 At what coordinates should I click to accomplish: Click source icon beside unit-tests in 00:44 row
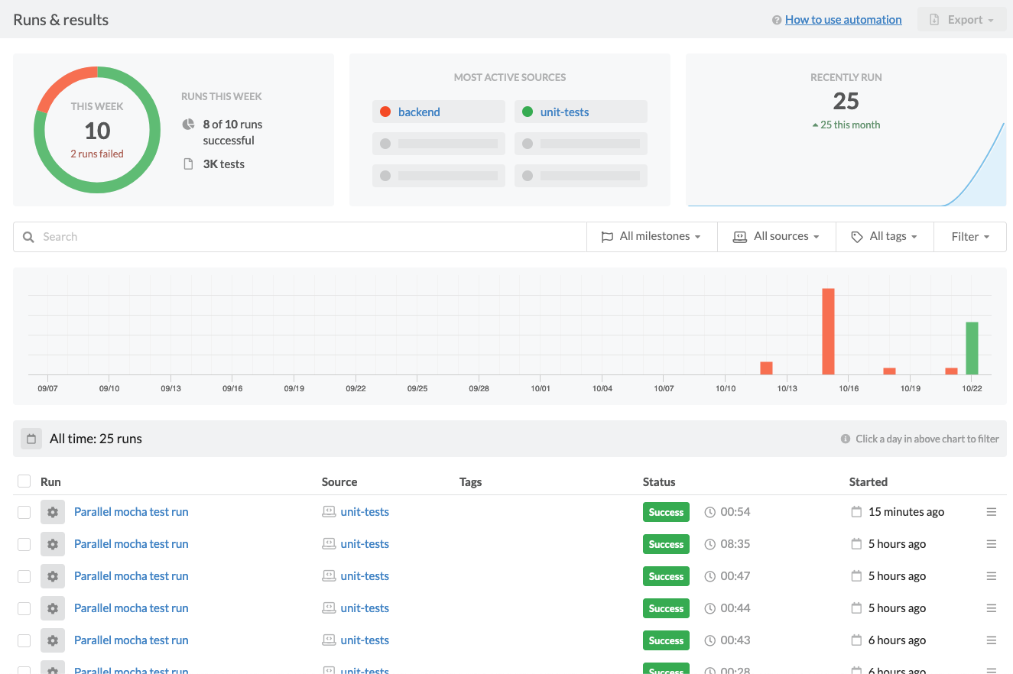click(x=329, y=608)
